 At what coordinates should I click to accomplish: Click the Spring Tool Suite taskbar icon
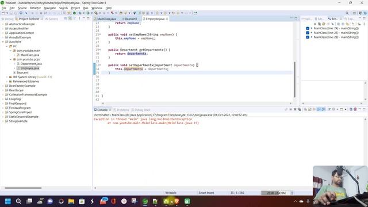pos(145,201)
